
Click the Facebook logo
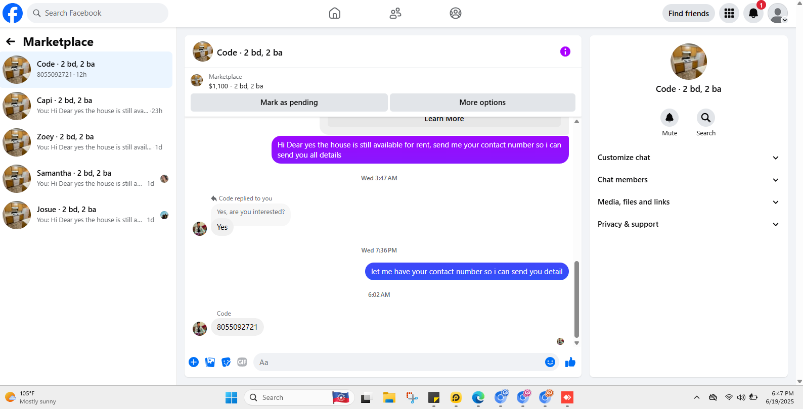tap(13, 13)
